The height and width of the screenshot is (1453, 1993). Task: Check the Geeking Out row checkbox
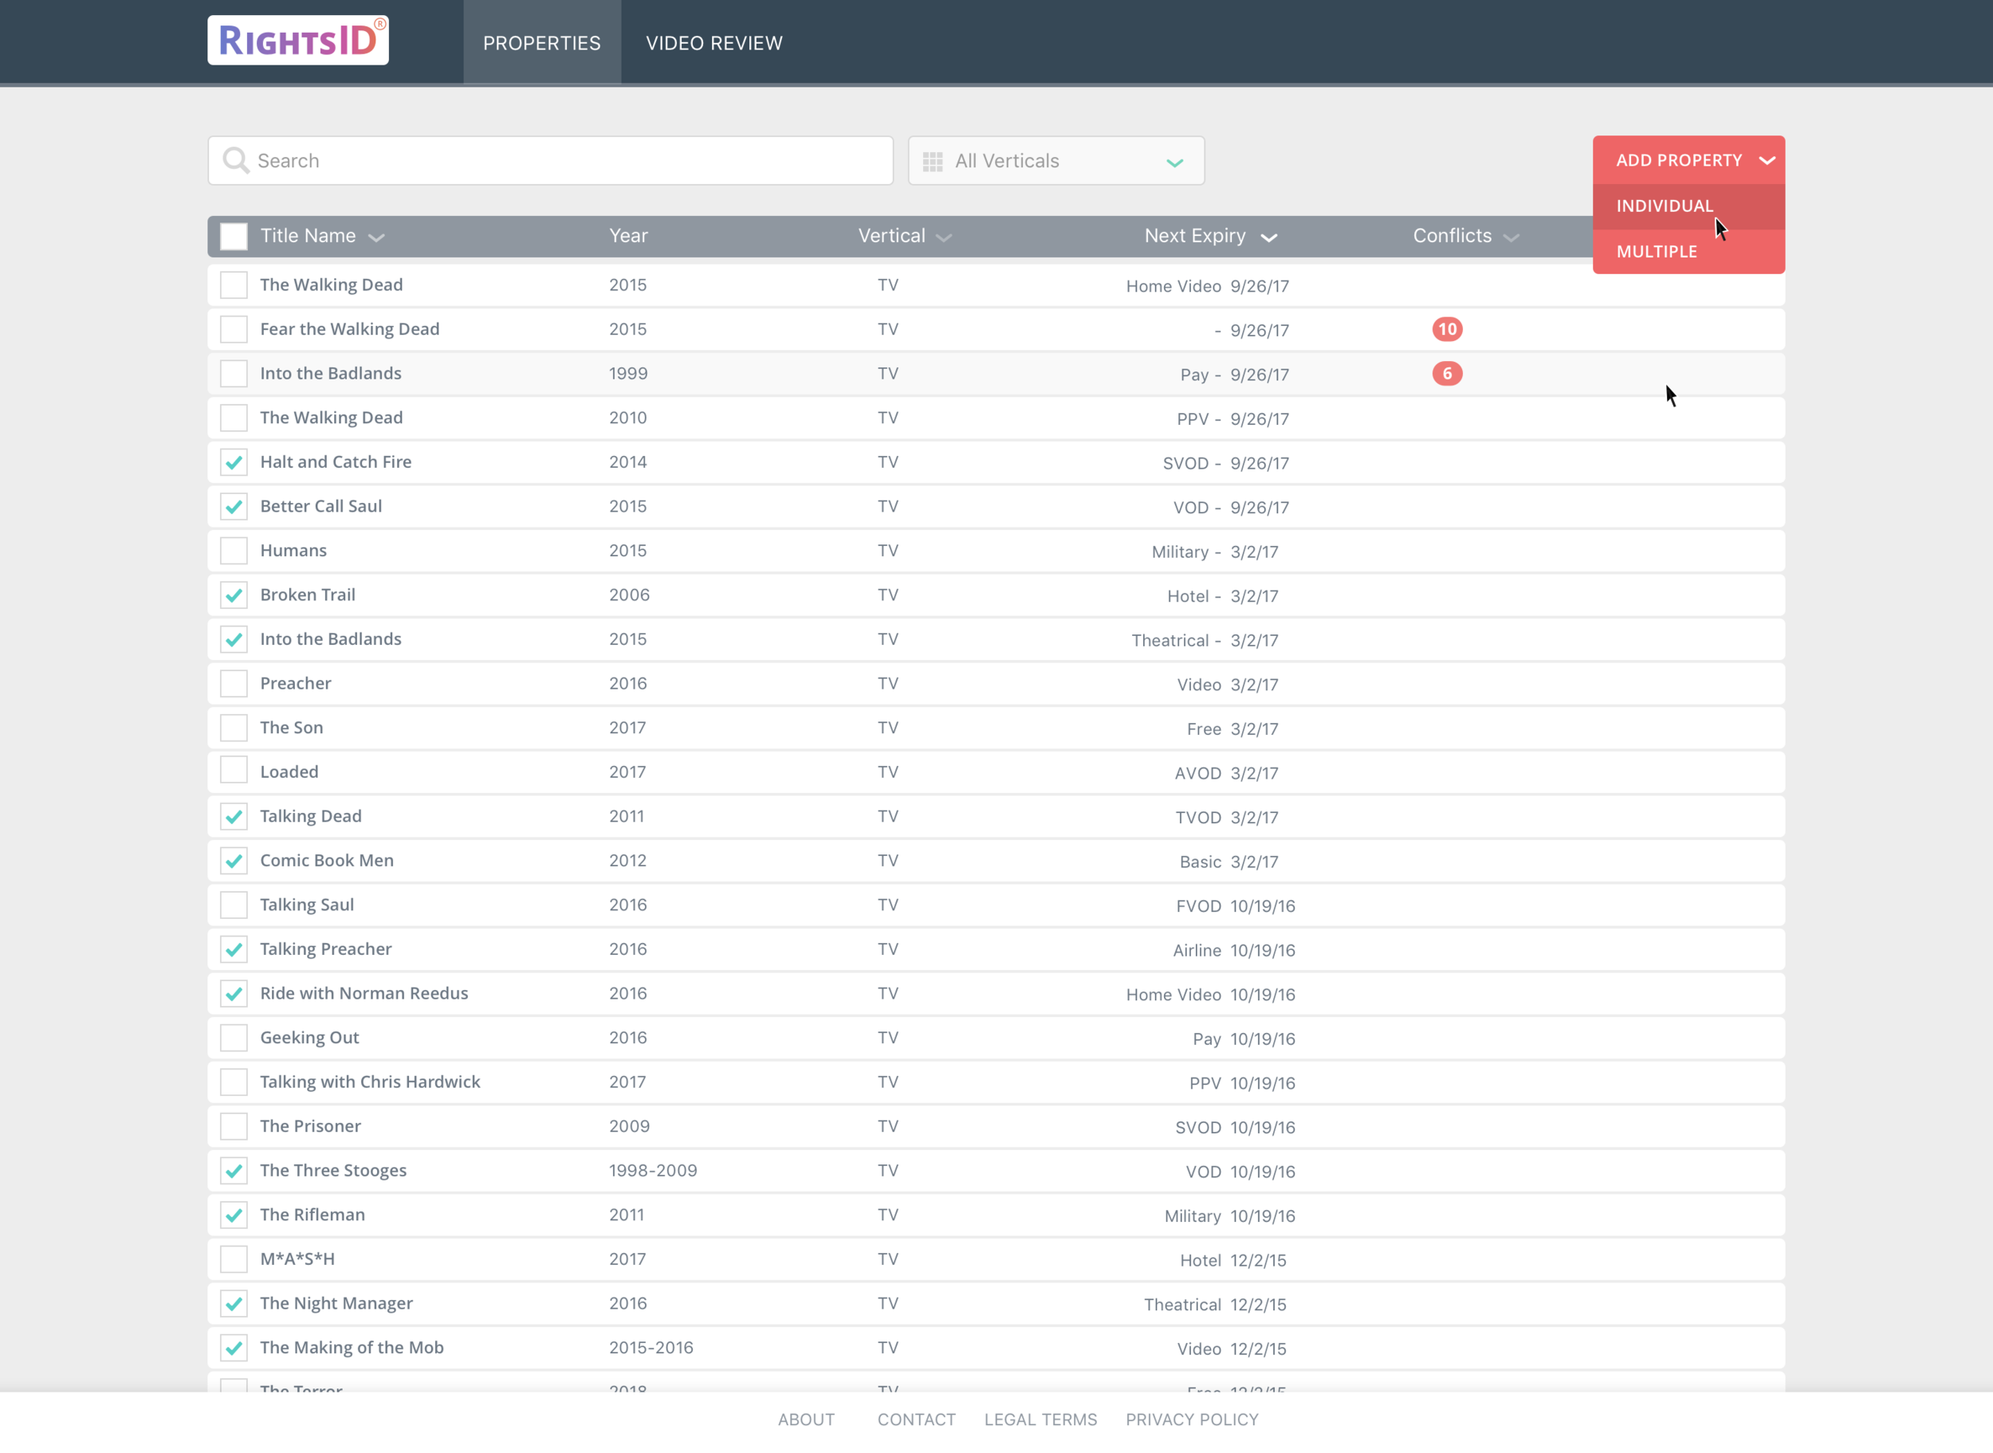pos(233,1037)
